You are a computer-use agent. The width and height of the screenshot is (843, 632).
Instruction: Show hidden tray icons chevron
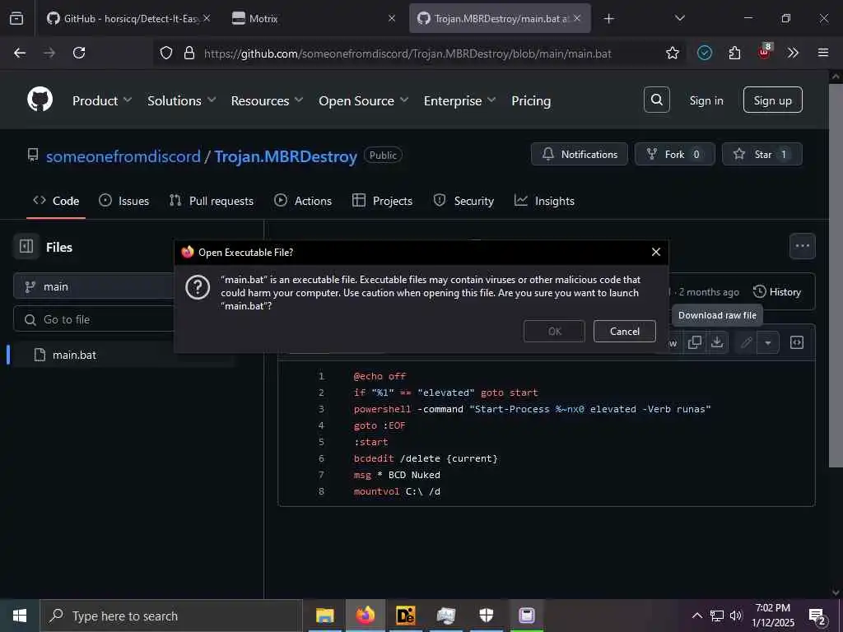click(696, 616)
